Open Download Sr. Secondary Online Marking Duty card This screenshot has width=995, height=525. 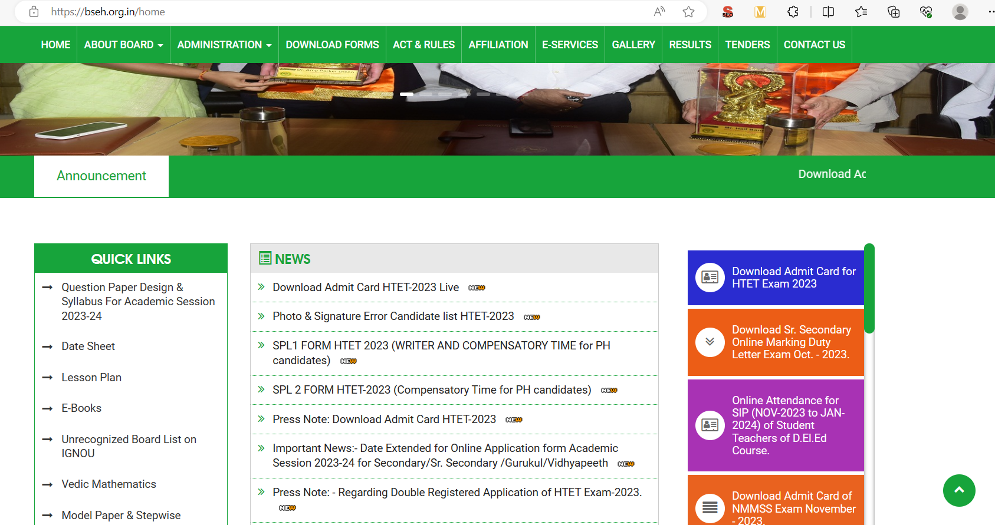(776, 342)
